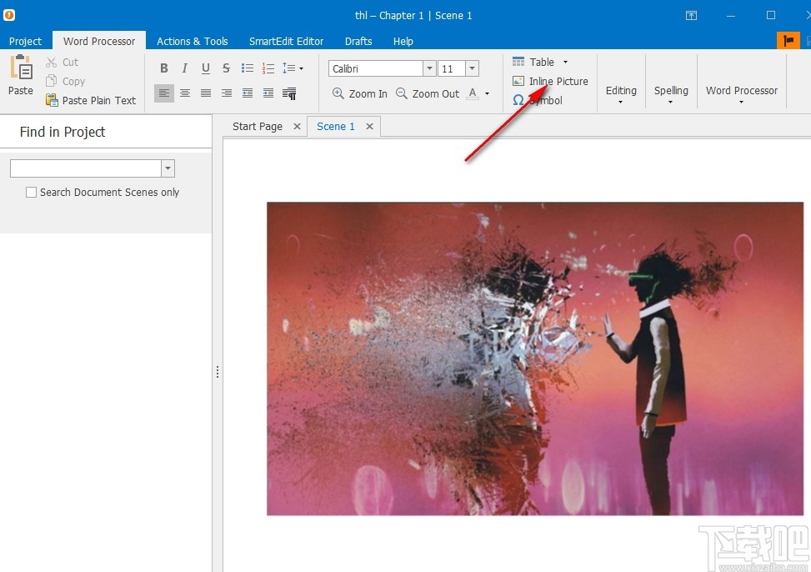Toggle italic formatting

[184, 68]
